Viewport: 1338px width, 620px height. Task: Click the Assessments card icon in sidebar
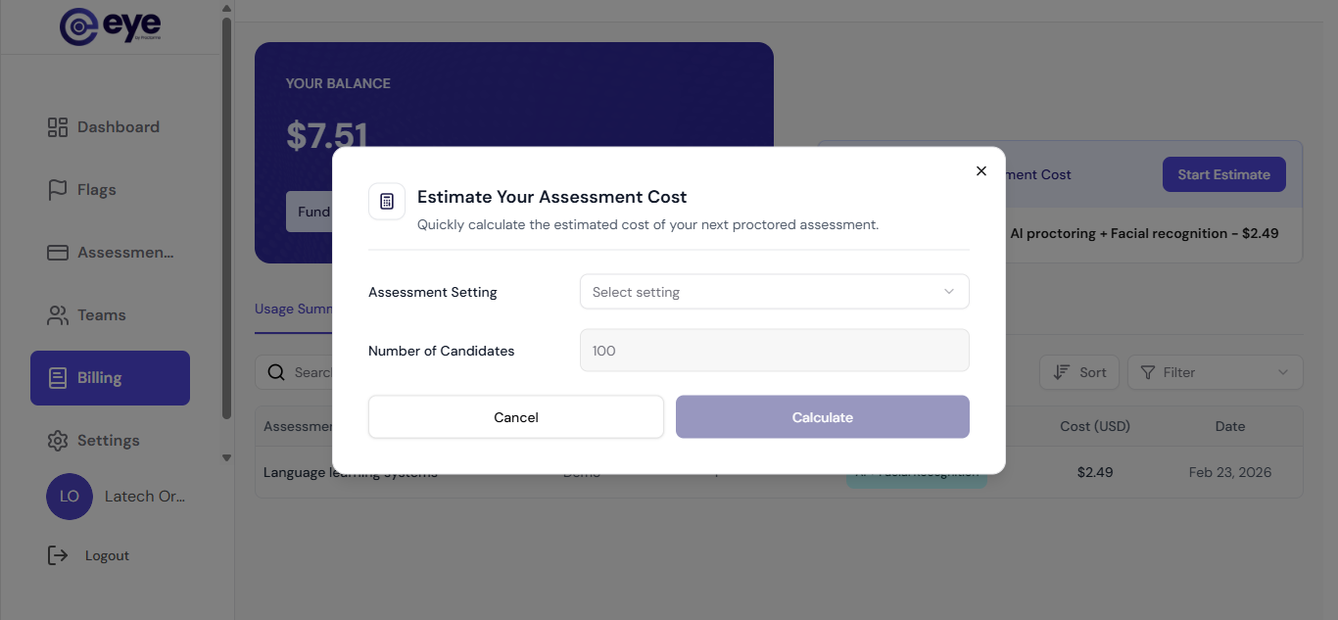(x=58, y=253)
